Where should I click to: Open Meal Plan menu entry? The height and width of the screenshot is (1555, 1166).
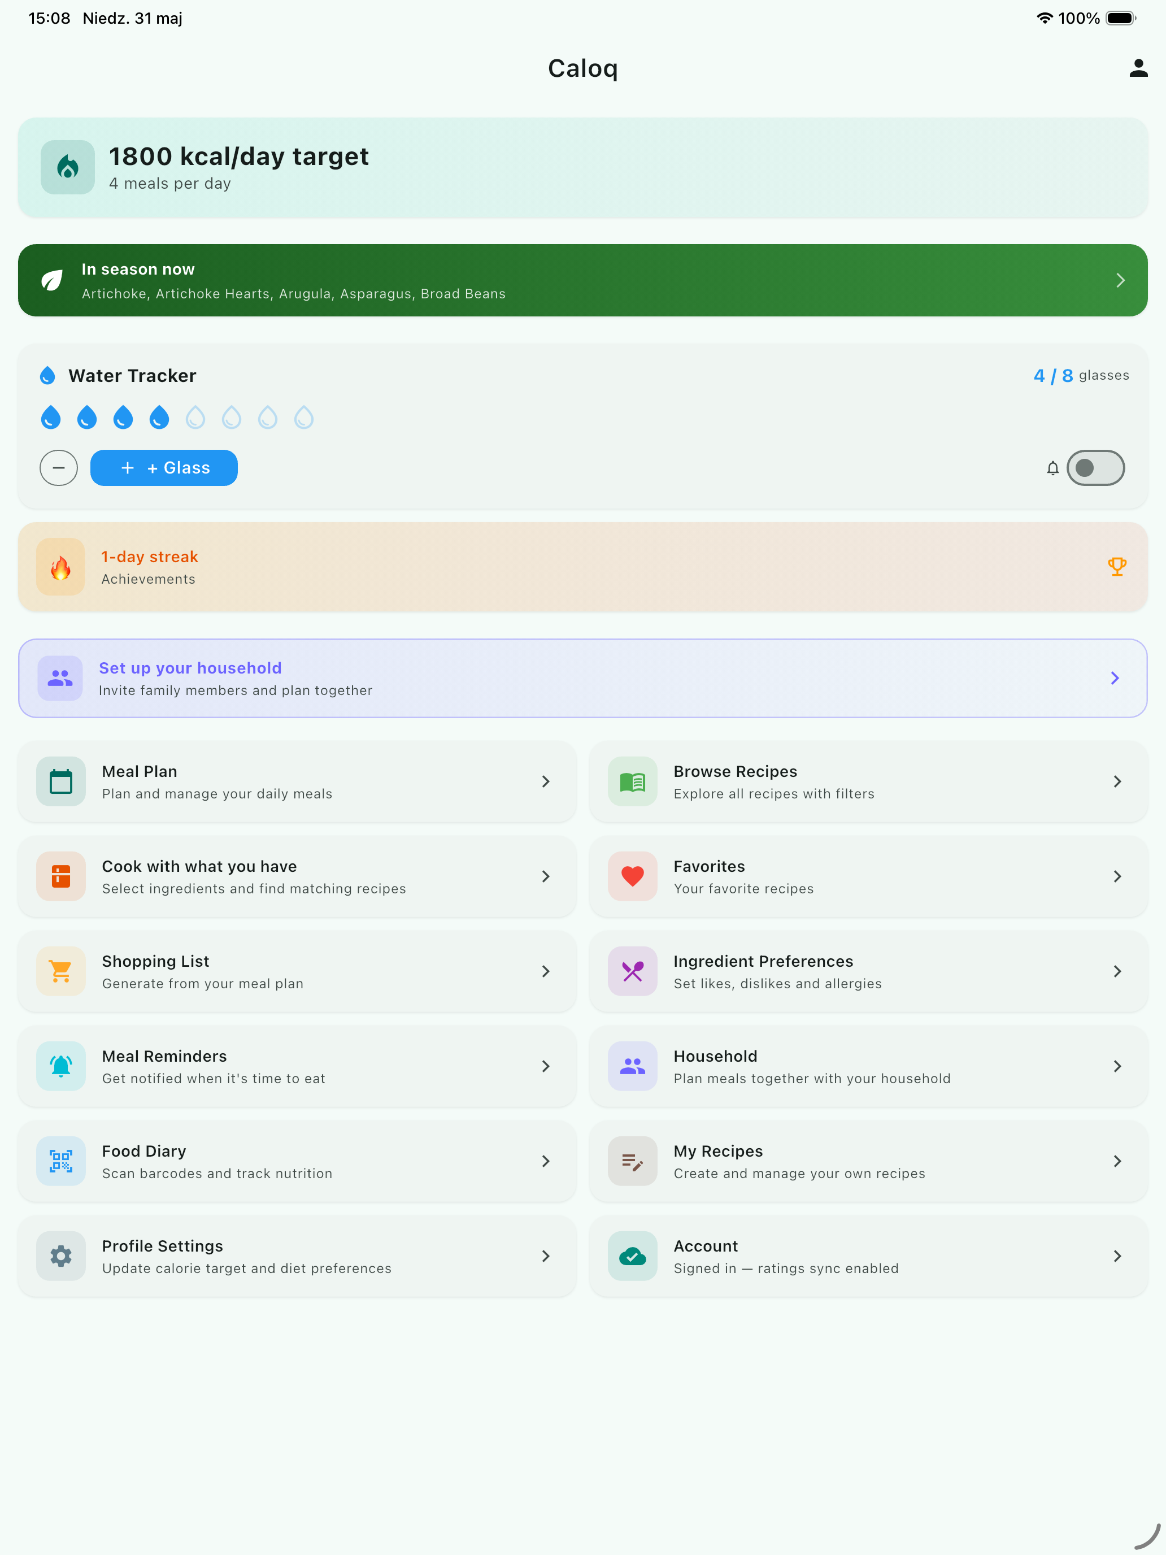[297, 781]
